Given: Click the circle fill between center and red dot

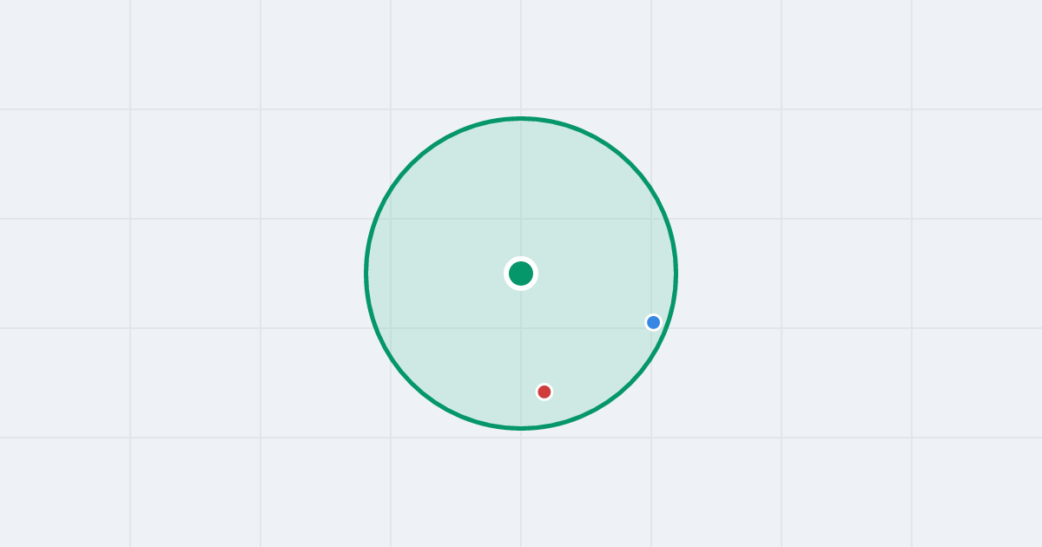Looking at the screenshot, I should tap(532, 333).
